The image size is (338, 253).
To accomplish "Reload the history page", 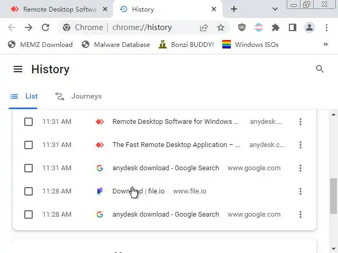I will [45, 27].
